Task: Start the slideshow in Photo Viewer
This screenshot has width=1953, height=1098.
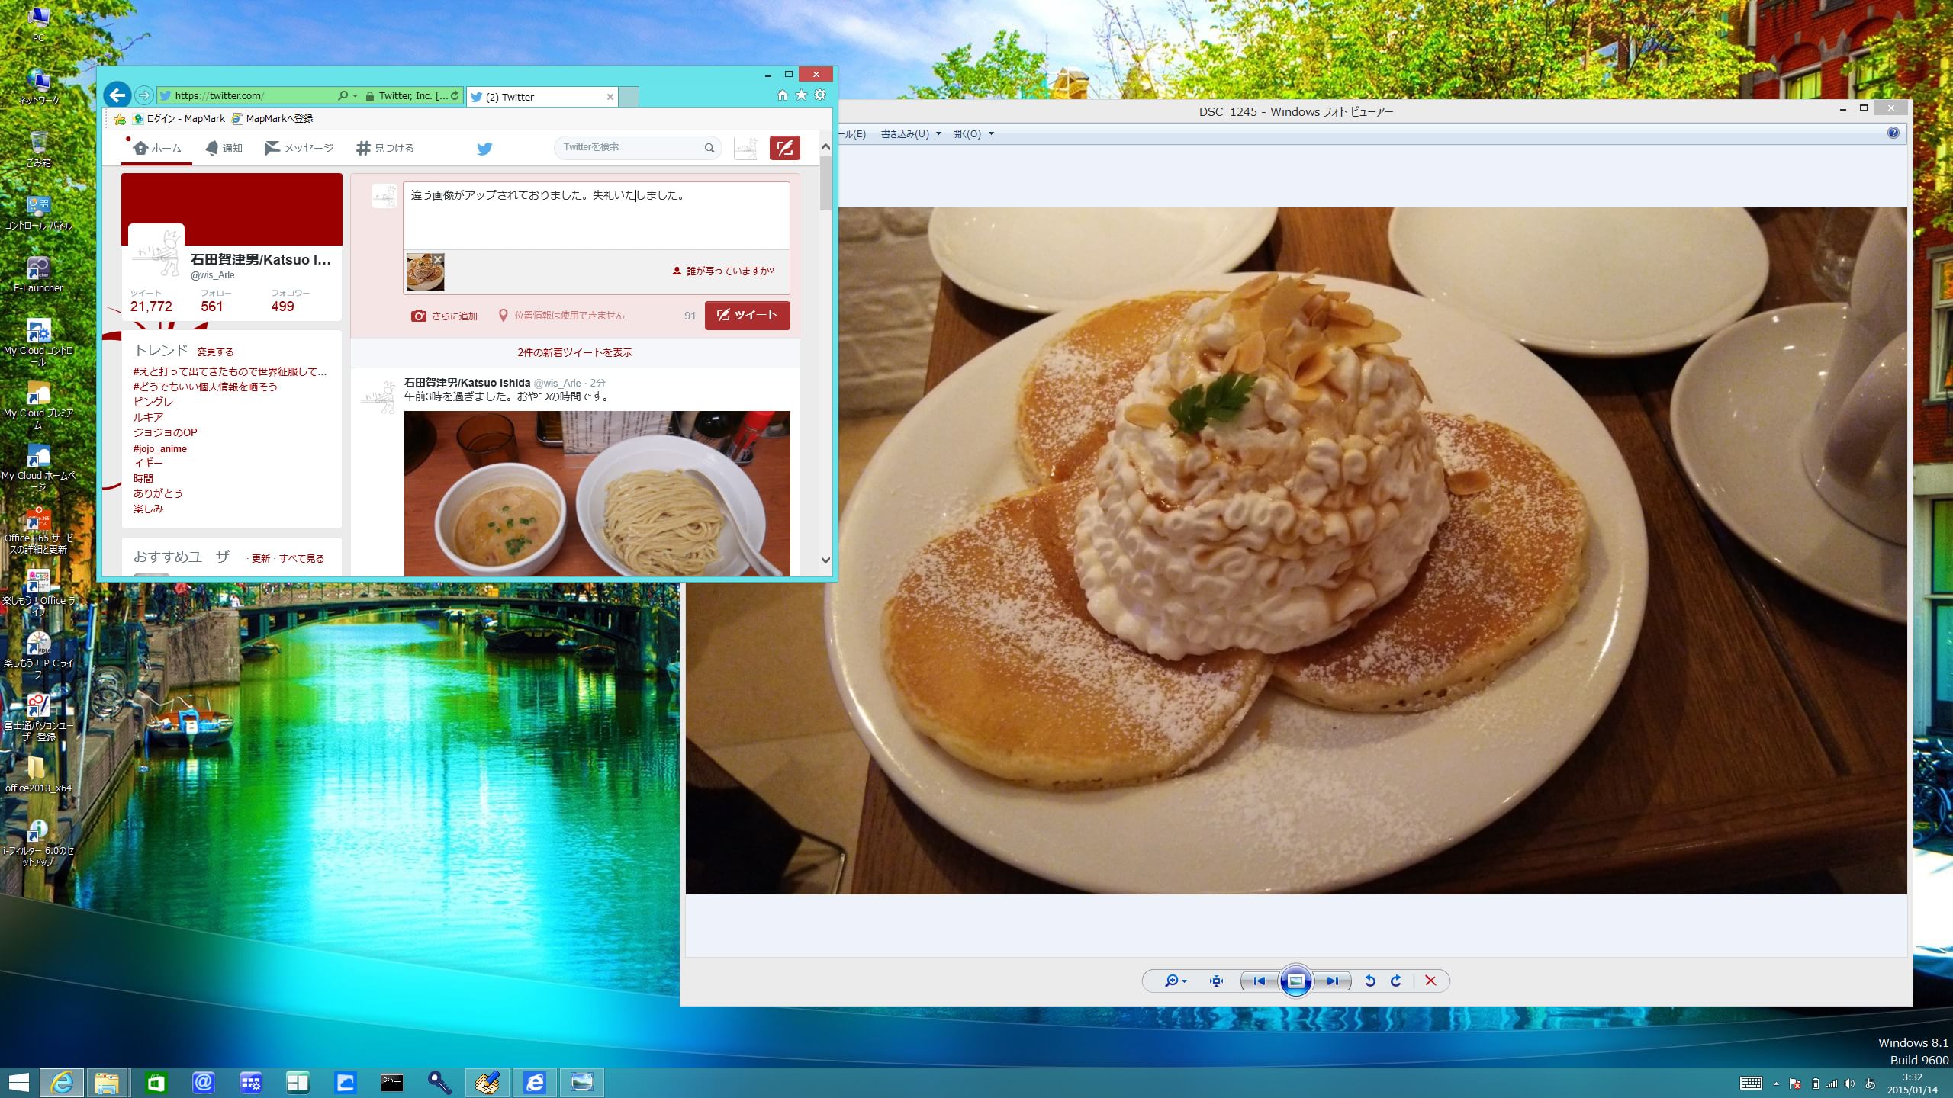Action: [1295, 981]
